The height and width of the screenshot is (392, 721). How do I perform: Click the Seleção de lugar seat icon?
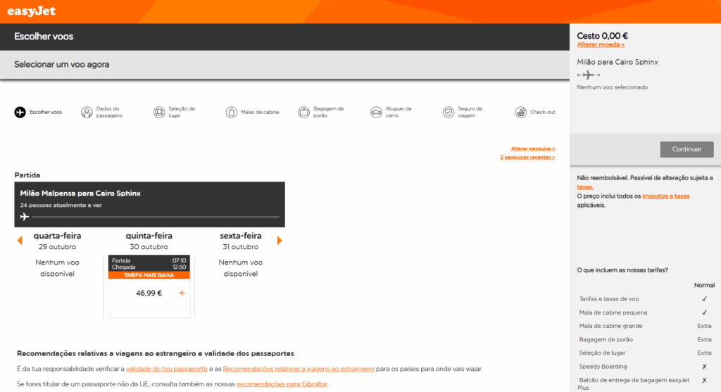pos(159,112)
